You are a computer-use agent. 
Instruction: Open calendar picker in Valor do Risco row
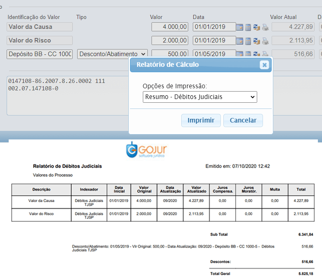click(239, 41)
